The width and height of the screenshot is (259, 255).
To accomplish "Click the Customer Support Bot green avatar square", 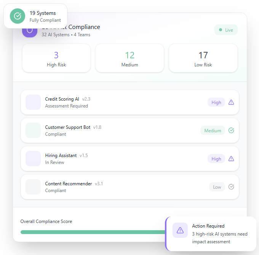I will click(33, 130).
